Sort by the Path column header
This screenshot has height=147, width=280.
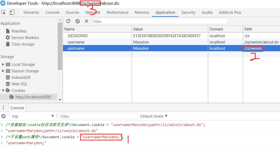pos(262,29)
